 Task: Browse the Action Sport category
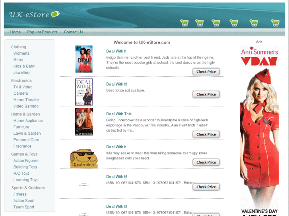pyautogui.click(x=24, y=201)
